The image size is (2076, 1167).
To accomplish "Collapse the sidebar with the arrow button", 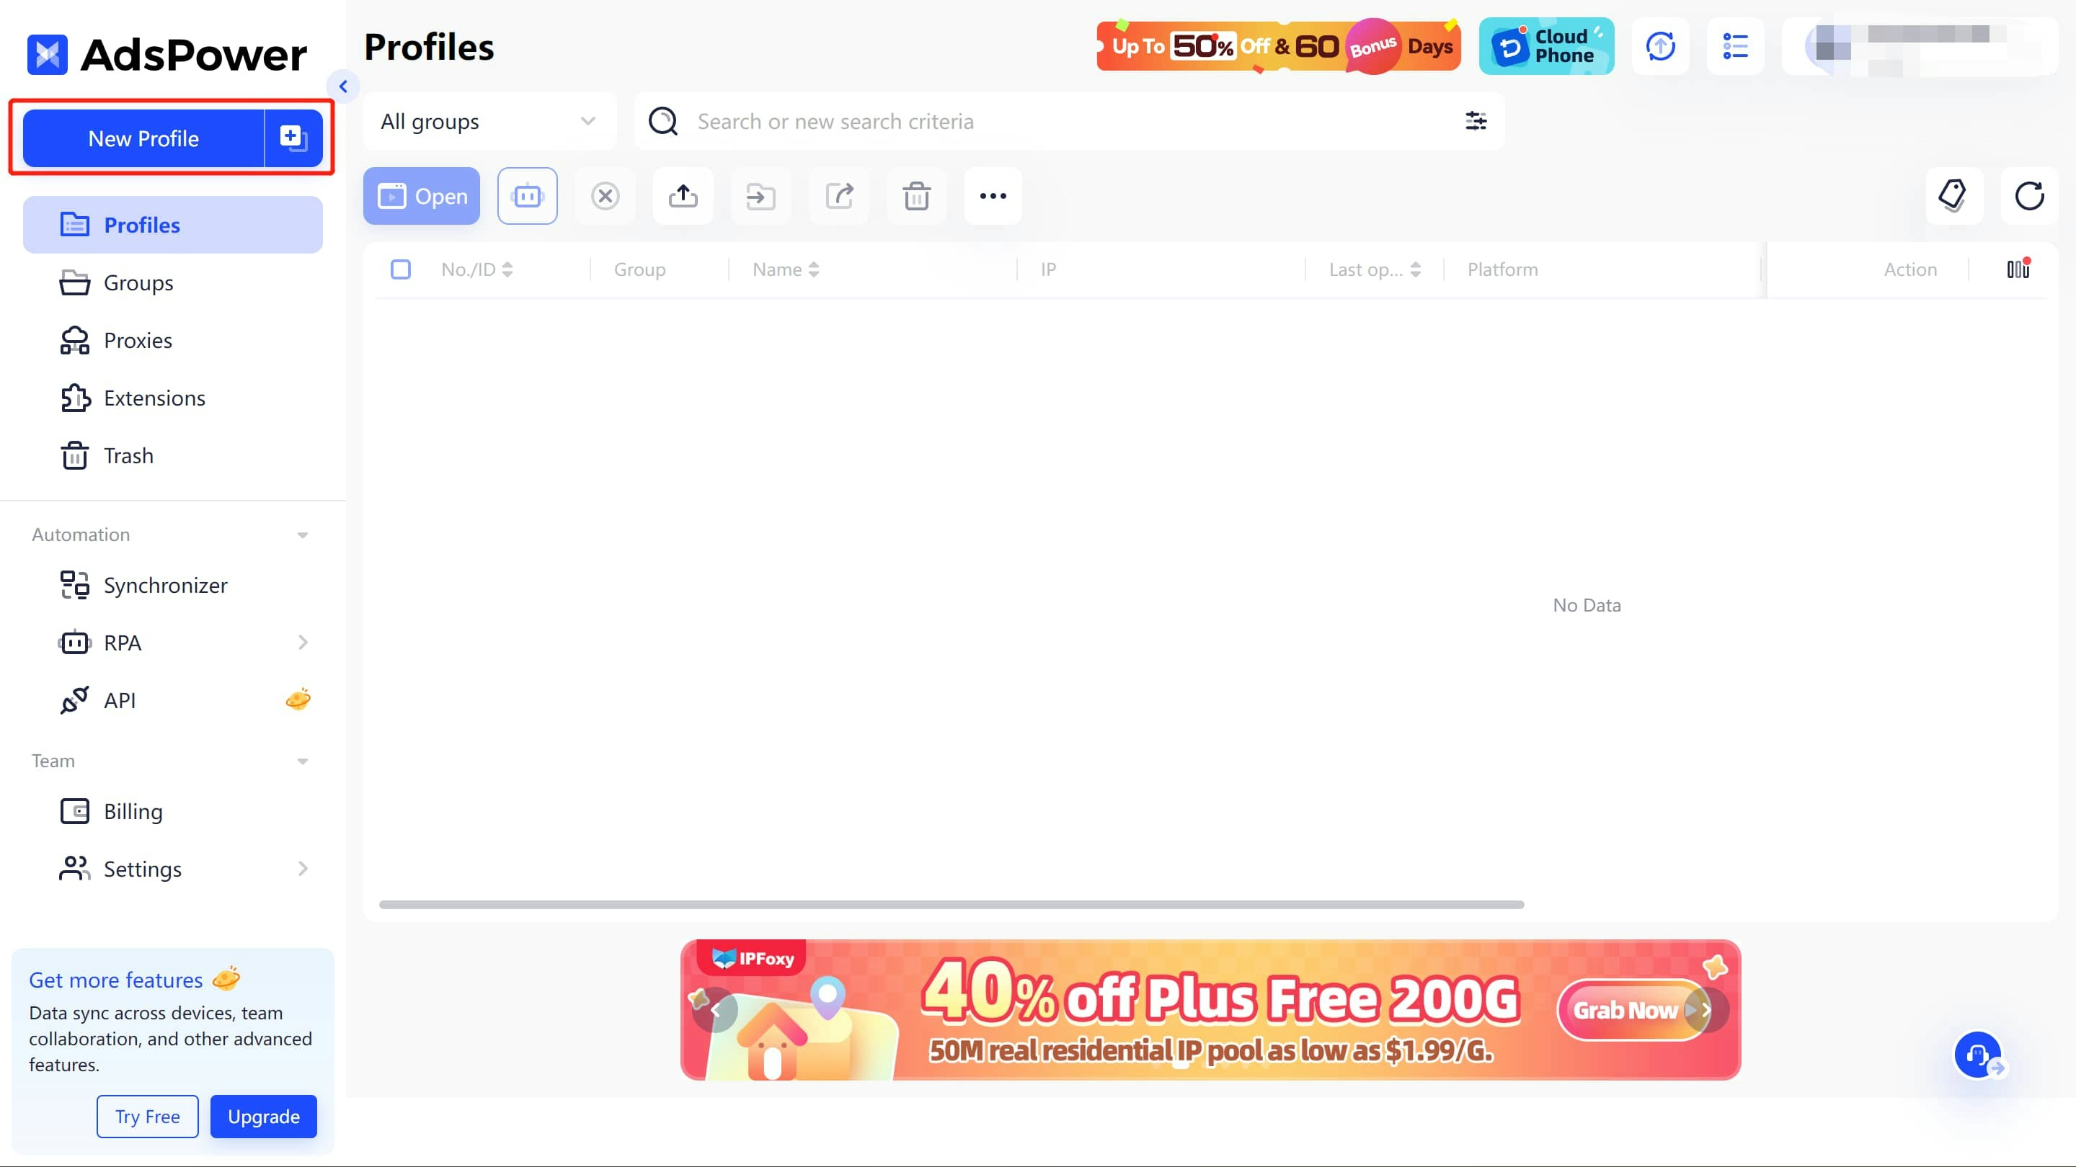I will click(x=343, y=86).
